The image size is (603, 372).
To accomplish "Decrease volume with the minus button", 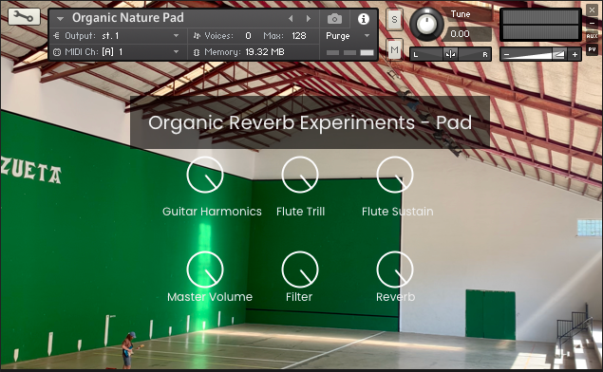I will (x=507, y=55).
